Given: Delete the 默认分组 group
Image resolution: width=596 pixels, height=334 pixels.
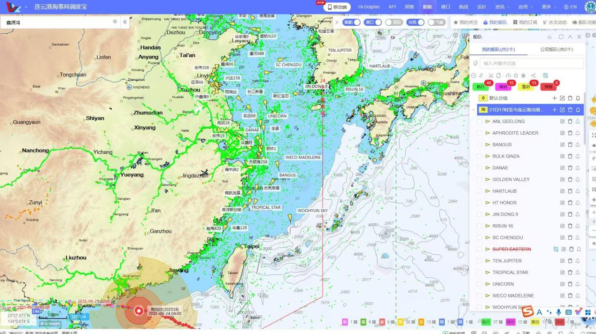Looking at the screenshot, I should [x=570, y=98].
